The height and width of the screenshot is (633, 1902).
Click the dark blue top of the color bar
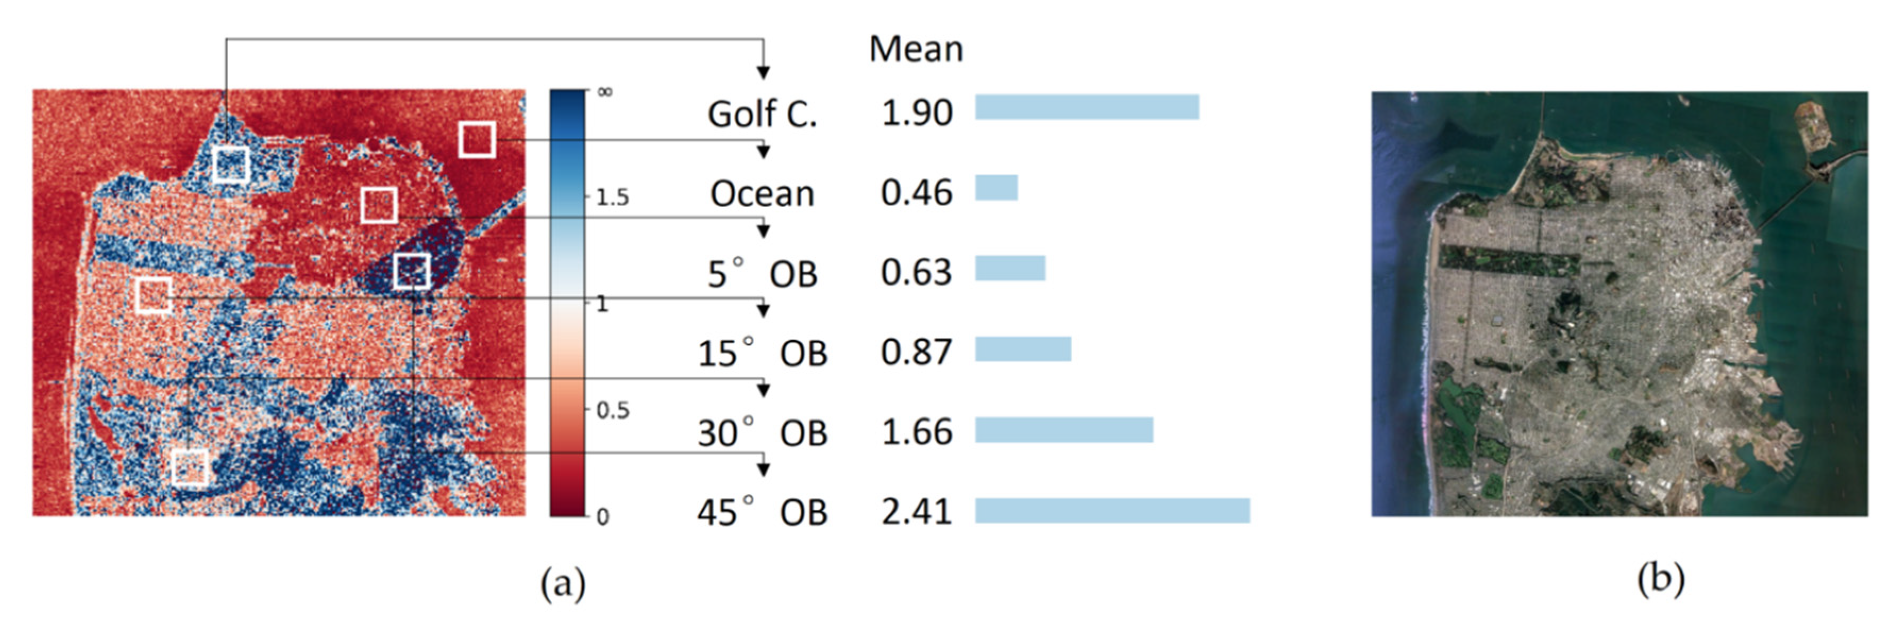tap(567, 100)
